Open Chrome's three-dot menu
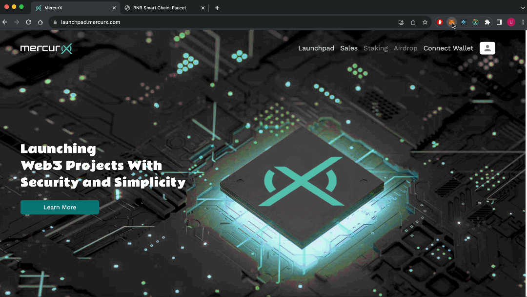The height and width of the screenshot is (297, 527). [523, 22]
